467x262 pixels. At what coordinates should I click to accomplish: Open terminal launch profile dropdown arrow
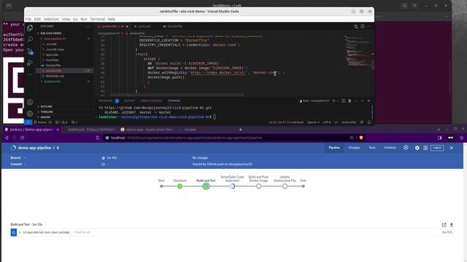pos(338,101)
